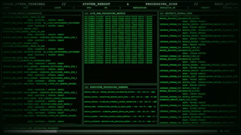The width and height of the screenshot is (241, 135).
Task: Click the GREEN_CYBER_TERMINAL title
Action: point(24,4)
